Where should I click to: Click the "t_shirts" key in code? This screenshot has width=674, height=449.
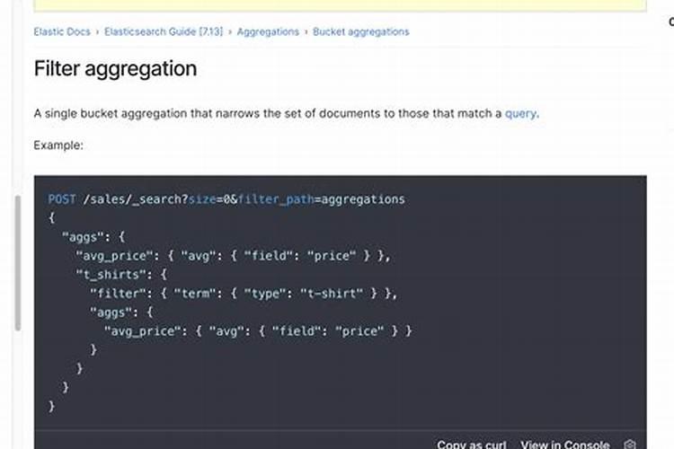pyautogui.click(x=114, y=275)
